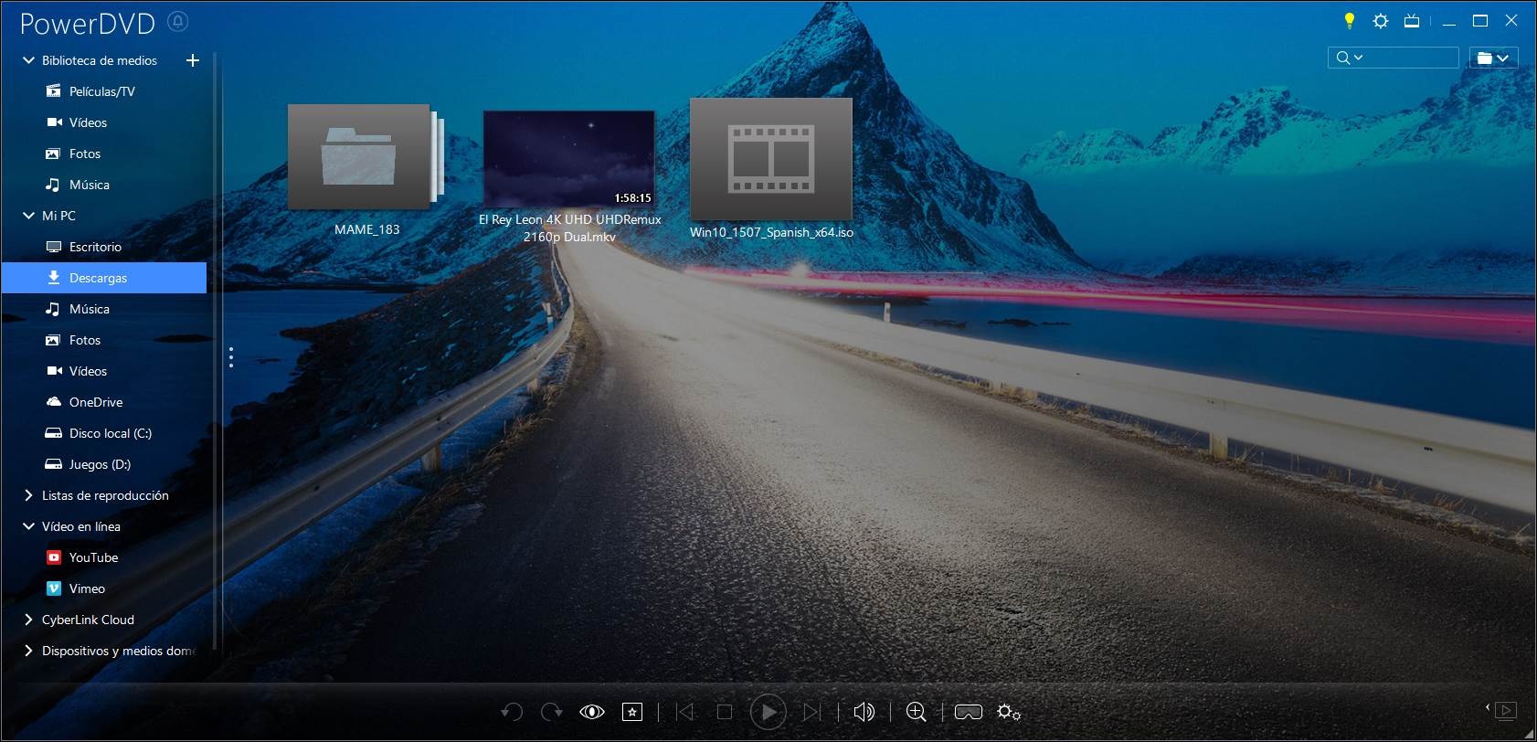
Task: Select the Escritorio folder
Action: (x=95, y=247)
